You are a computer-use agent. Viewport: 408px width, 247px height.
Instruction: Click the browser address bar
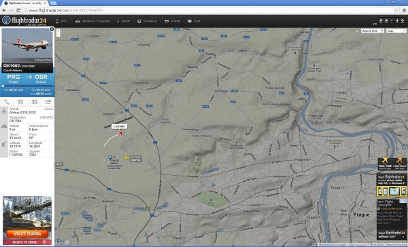coord(208,10)
